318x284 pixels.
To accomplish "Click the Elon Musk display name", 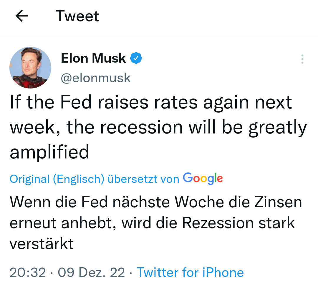I will tap(93, 58).
